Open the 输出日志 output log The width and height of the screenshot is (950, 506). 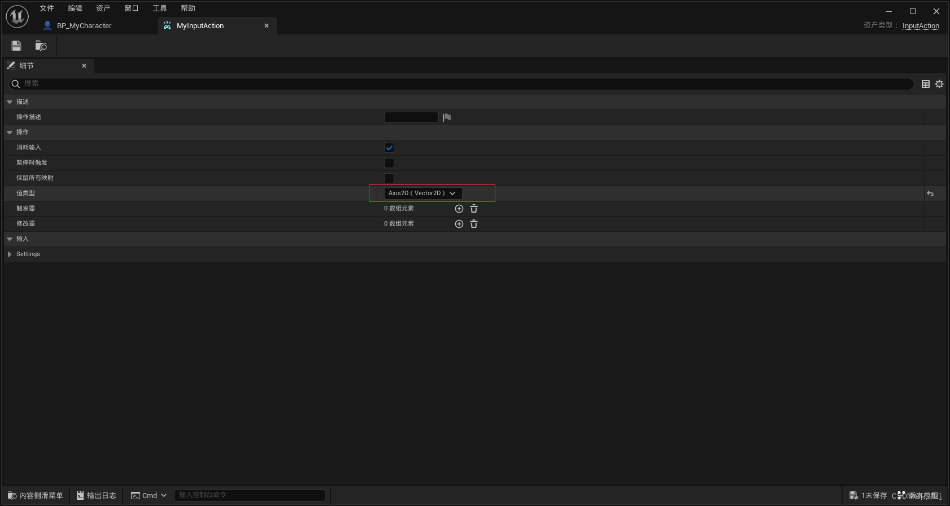click(97, 495)
